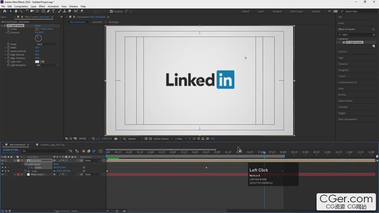Open the Effect menu
The height and width of the screenshot is (213, 379).
pyautogui.click(x=42, y=6)
